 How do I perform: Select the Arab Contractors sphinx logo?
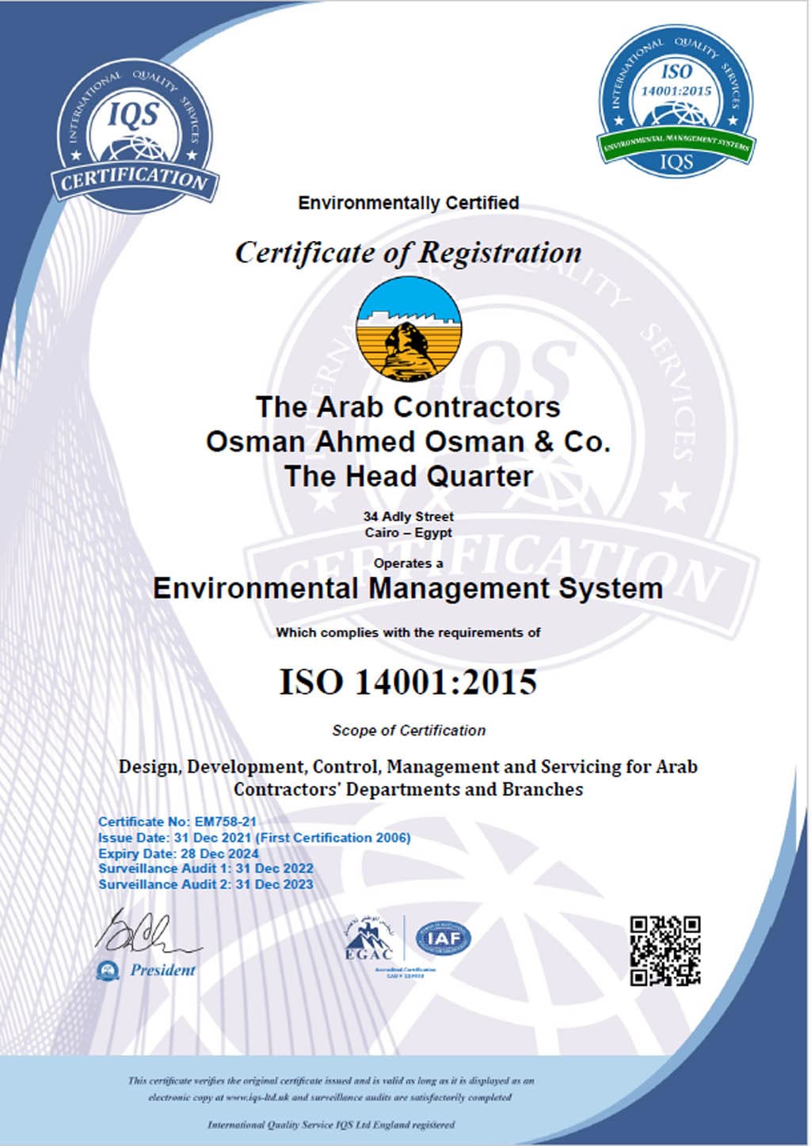(409, 328)
